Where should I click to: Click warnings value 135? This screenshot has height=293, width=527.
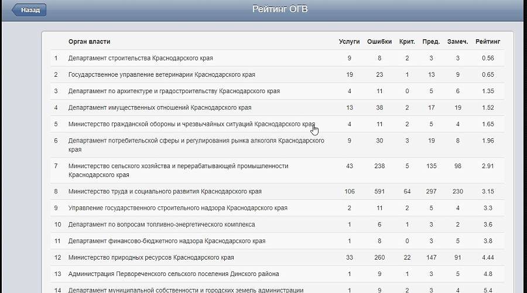431,166
